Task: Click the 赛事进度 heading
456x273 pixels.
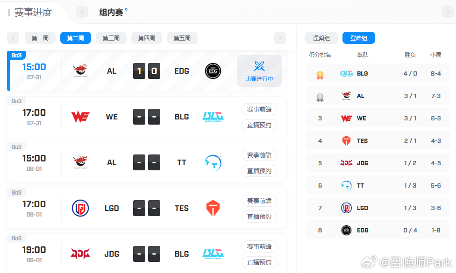Action: pos(33,12)
